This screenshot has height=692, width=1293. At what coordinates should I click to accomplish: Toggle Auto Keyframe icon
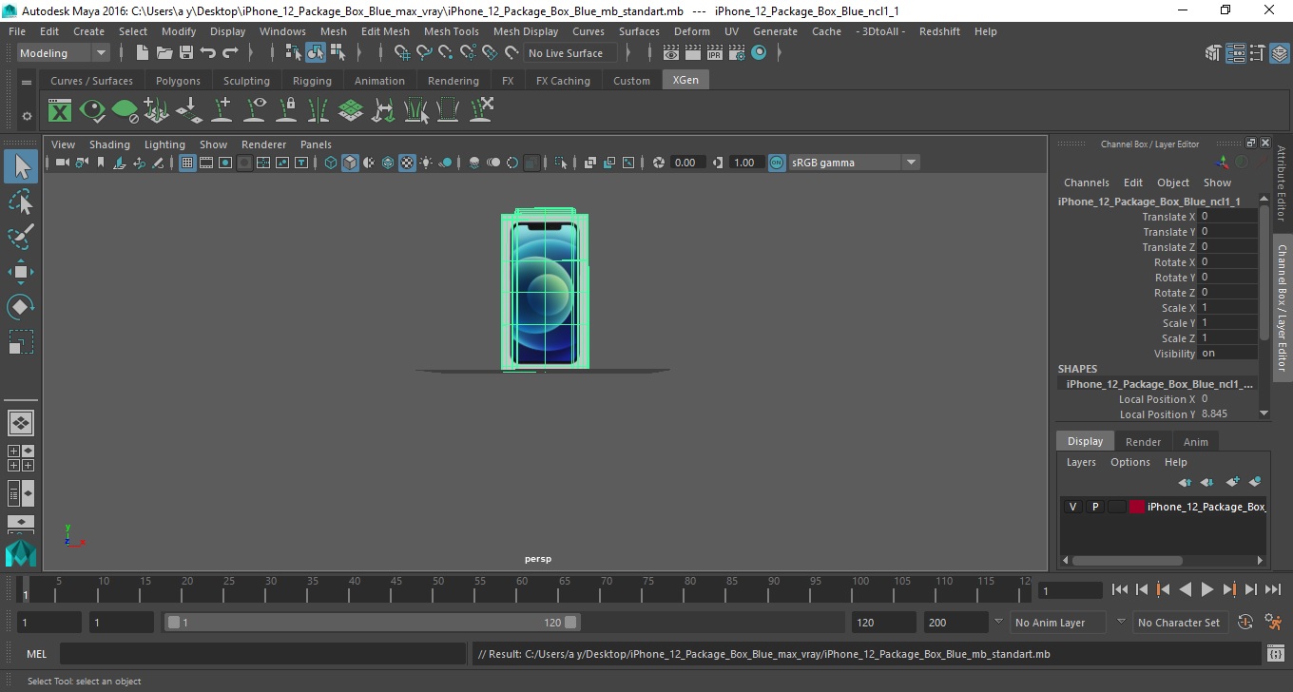1245,623
